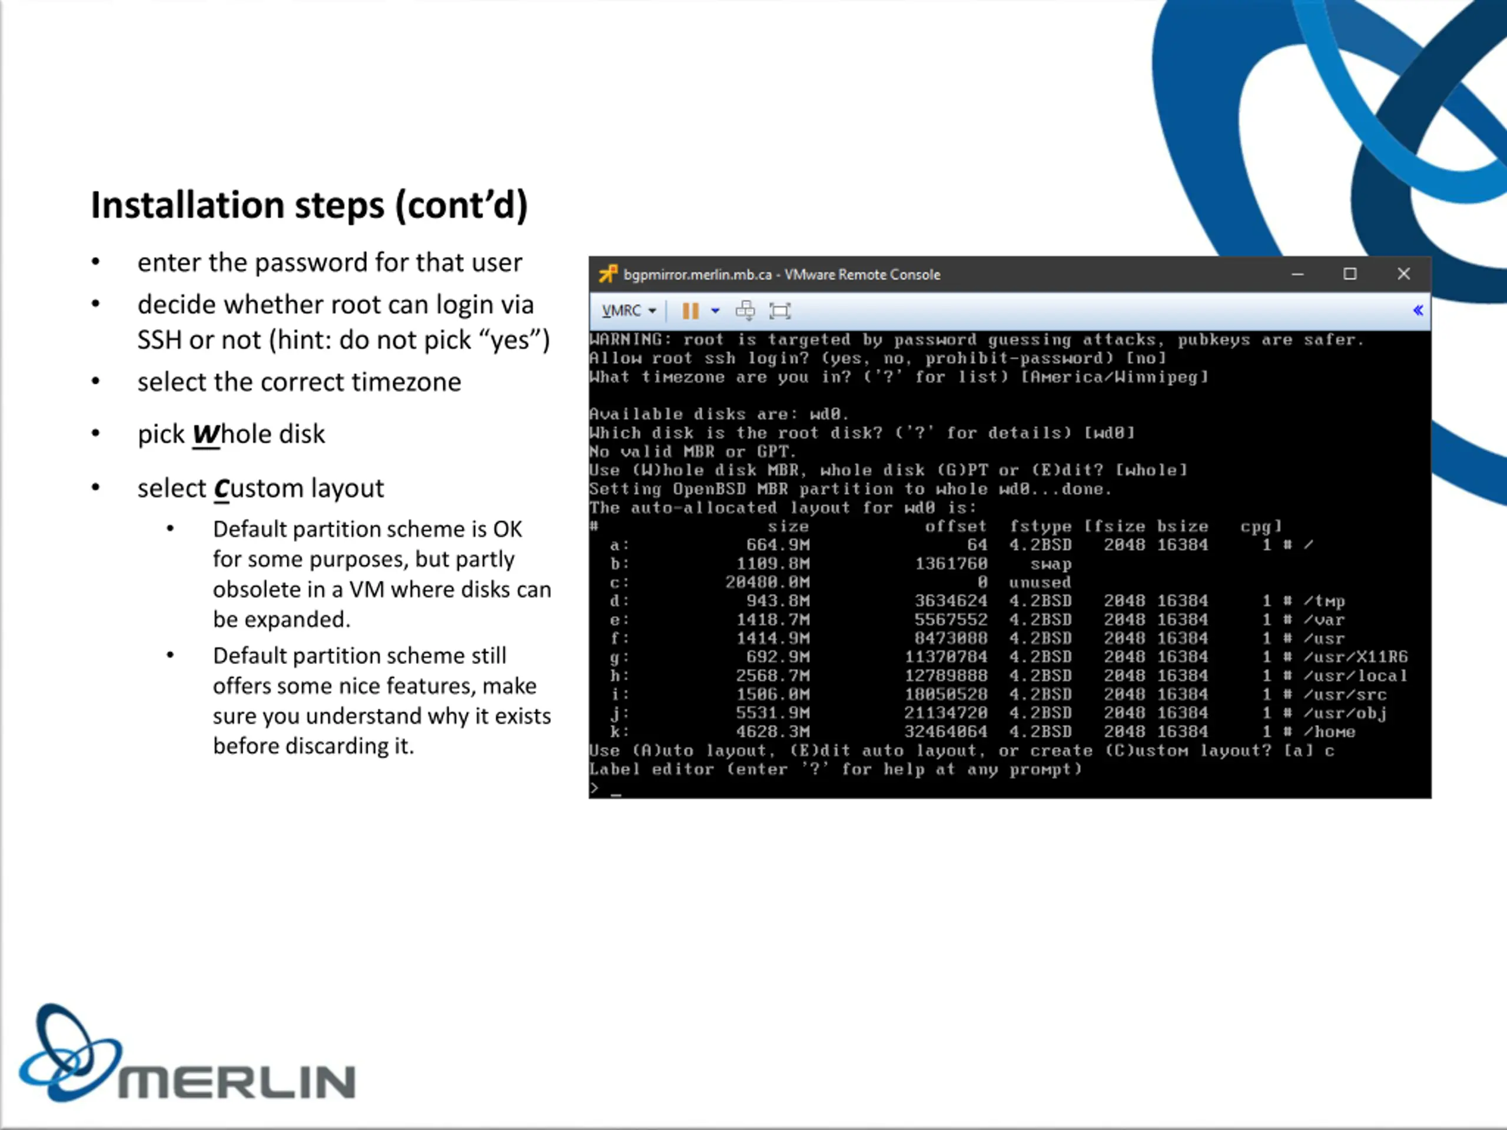Screen dimensions: 1507x1130
Task: Click the orange pause virtual machine icon
Action: pyautogui.click(x=690, y=311)
